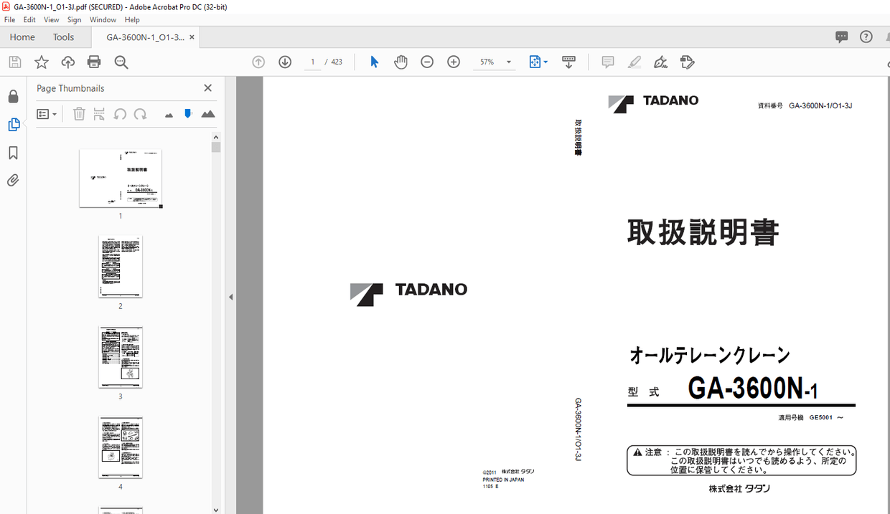Screen dimensions: 890x514
Task: Switch to the Tools tab
Action: 63,37
